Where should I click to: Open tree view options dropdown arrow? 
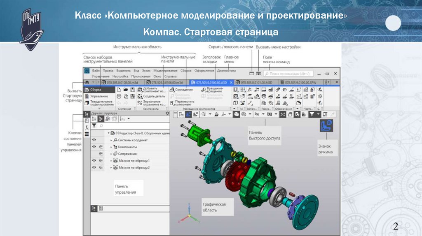tap(129, 119)
